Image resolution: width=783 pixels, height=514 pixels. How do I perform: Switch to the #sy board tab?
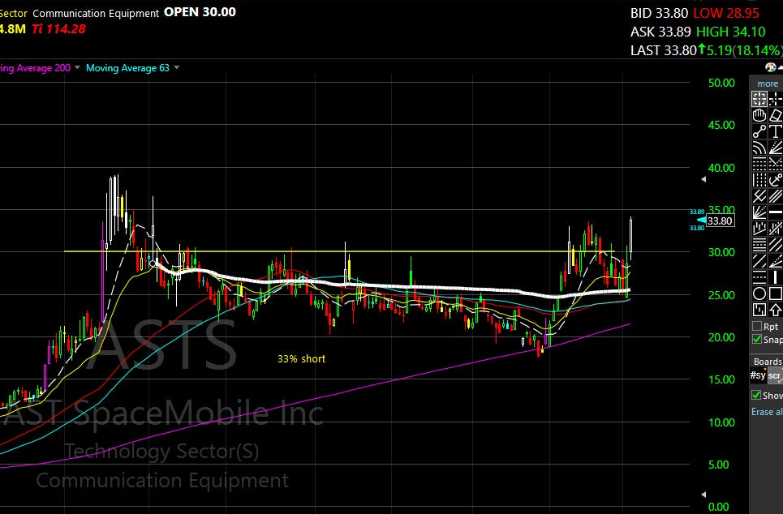pos(758,375)
